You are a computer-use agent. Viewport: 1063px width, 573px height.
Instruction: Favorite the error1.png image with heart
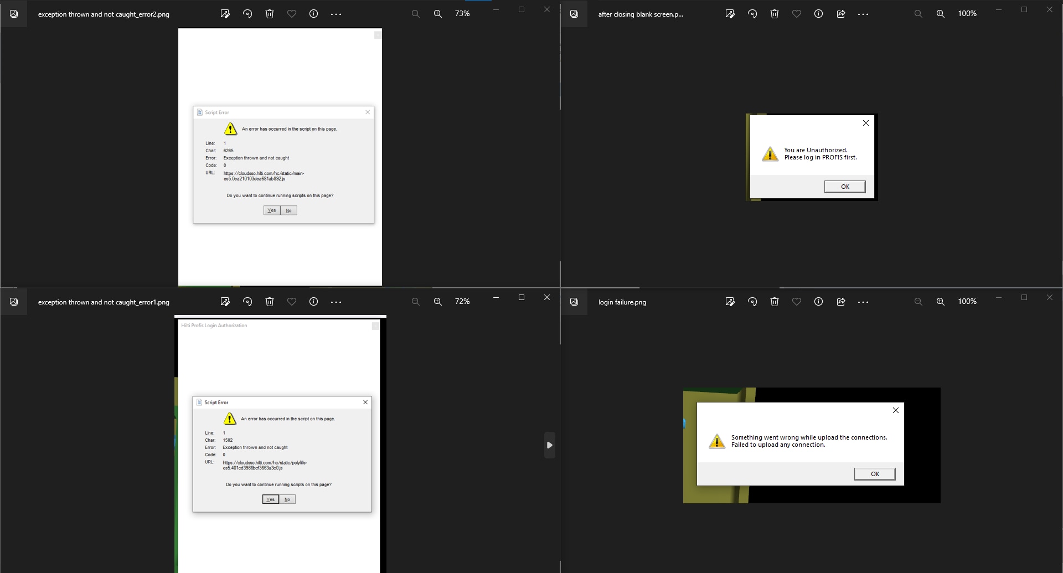pos(291,302)
